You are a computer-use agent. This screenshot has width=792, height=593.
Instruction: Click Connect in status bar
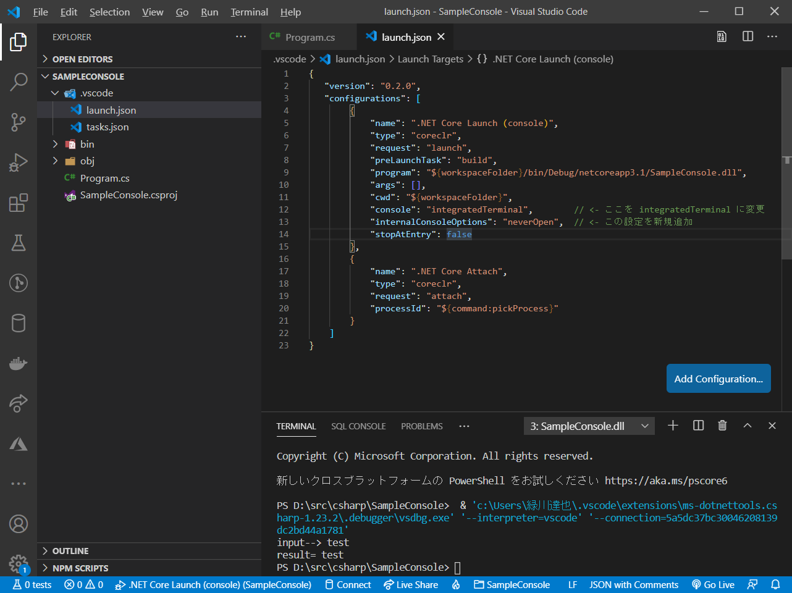tap(348, 584)
